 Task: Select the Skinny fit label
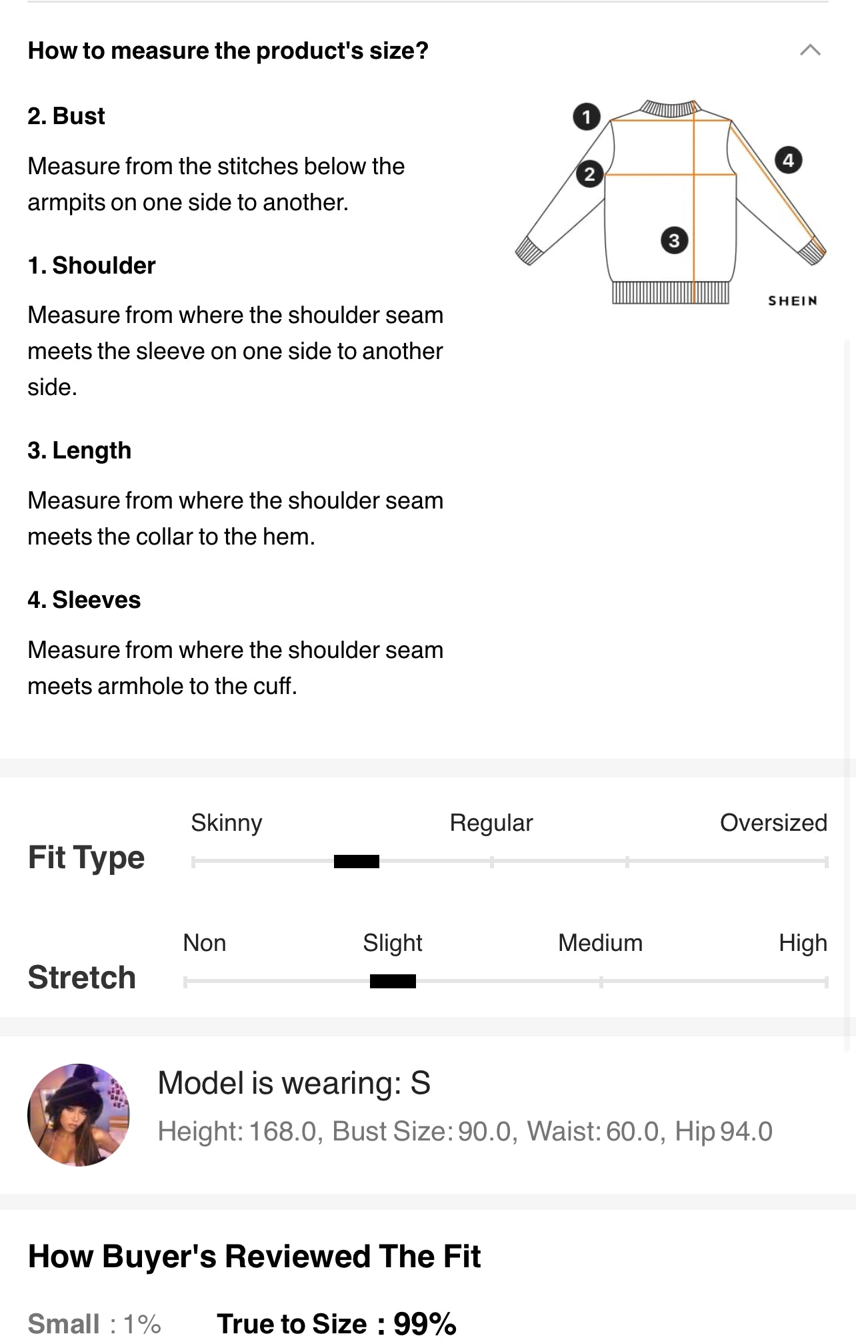pos(227,823)
